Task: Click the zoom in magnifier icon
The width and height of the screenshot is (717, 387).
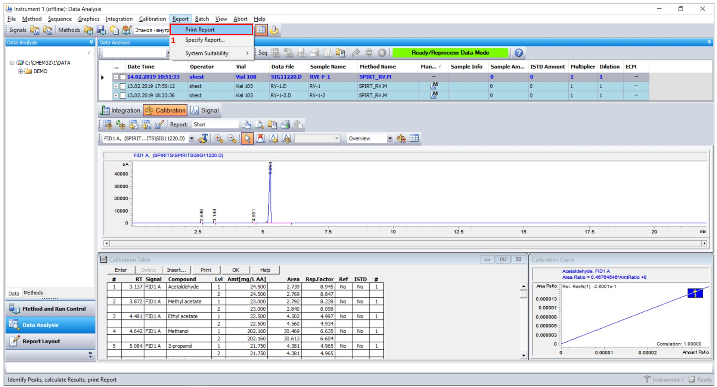Action: (218, 139)
